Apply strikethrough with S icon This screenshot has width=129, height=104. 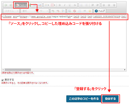pos(75,5)
